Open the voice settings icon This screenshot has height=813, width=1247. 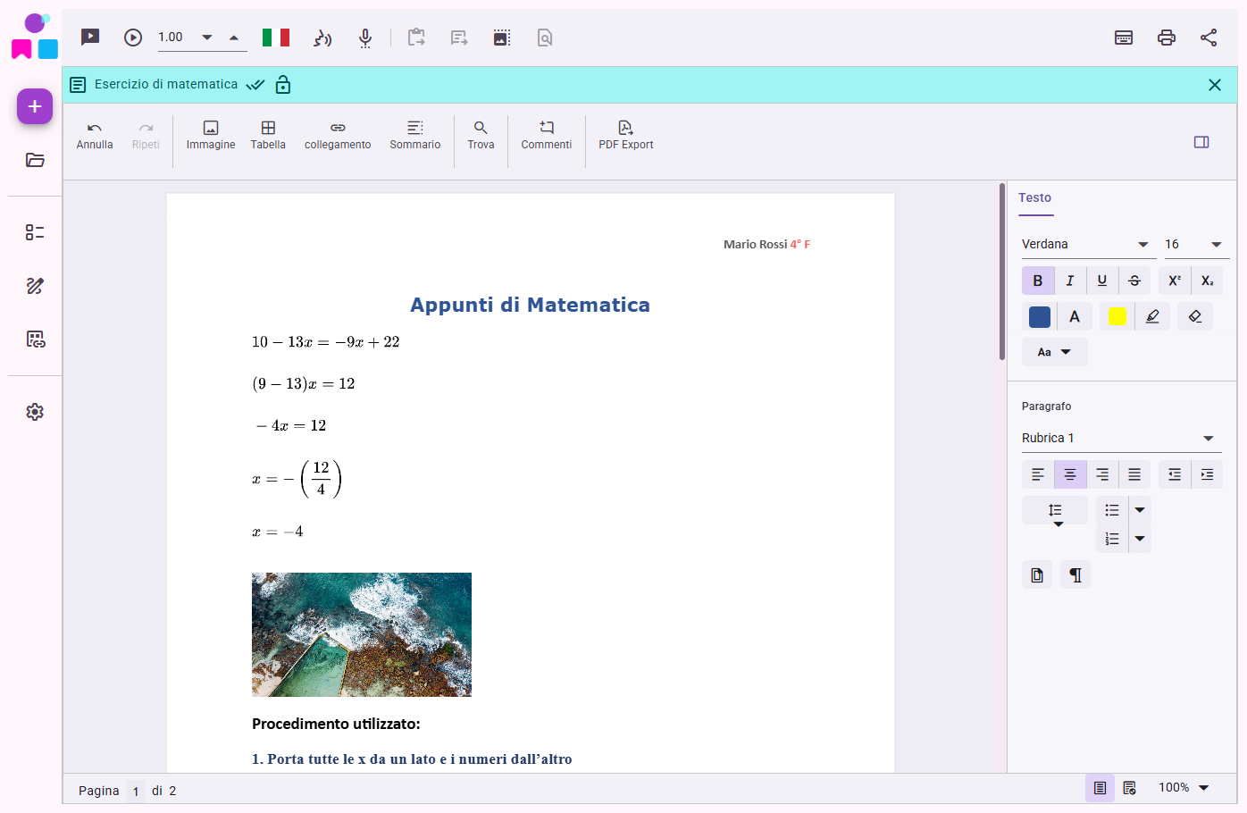click(322, 38)
